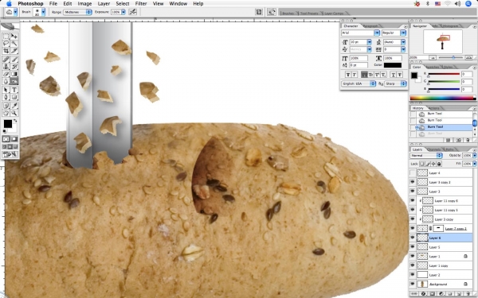Select the Rectangular Marquee tool
Viewport: 478px width, 298px height.
tap(6, 37)
